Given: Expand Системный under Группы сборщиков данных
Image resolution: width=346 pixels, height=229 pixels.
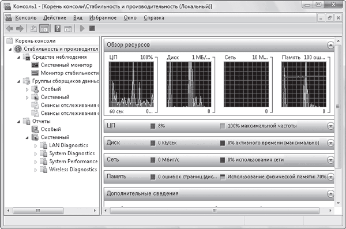Looking at the screenshot, I should coord(27,97).
